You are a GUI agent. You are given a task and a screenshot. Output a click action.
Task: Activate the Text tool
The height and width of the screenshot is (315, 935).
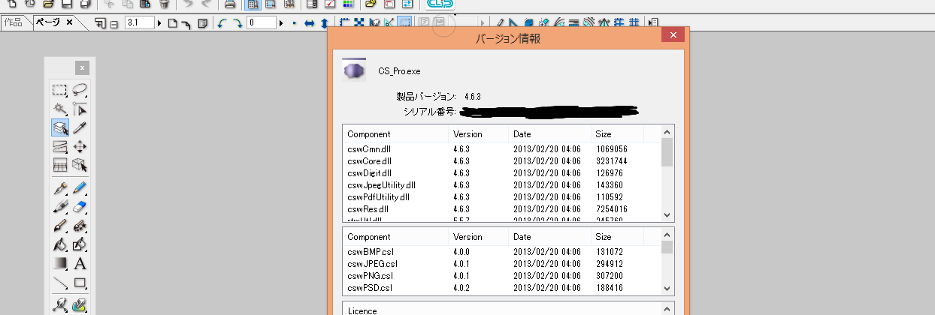(80, 263)
